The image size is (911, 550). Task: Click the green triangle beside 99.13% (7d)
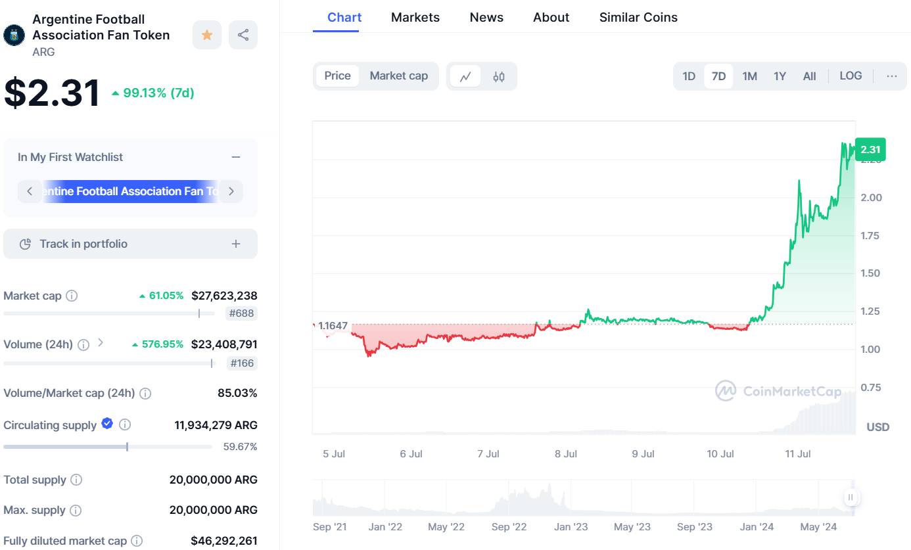(x=116, y=93)
